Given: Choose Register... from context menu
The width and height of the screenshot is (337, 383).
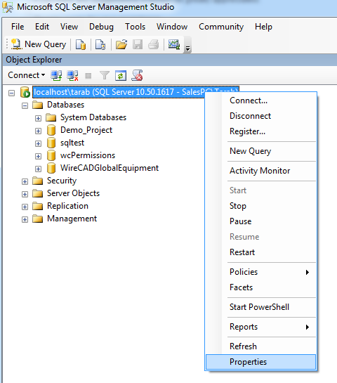Looking at the screenshot, I should tap(261, 131).
